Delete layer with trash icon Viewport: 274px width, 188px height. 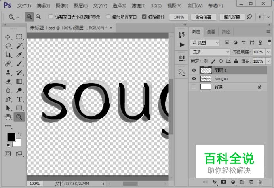(x=261, y=182)
